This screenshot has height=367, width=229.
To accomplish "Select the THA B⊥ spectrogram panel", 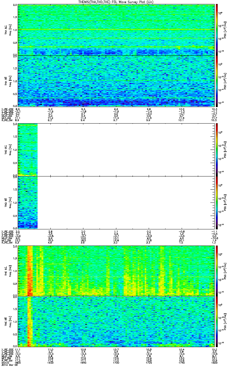I will pos(116,29).
